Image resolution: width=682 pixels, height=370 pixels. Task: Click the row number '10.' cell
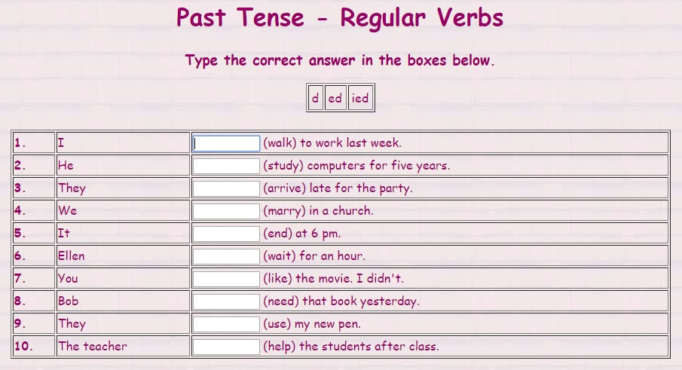coord(23,347)
